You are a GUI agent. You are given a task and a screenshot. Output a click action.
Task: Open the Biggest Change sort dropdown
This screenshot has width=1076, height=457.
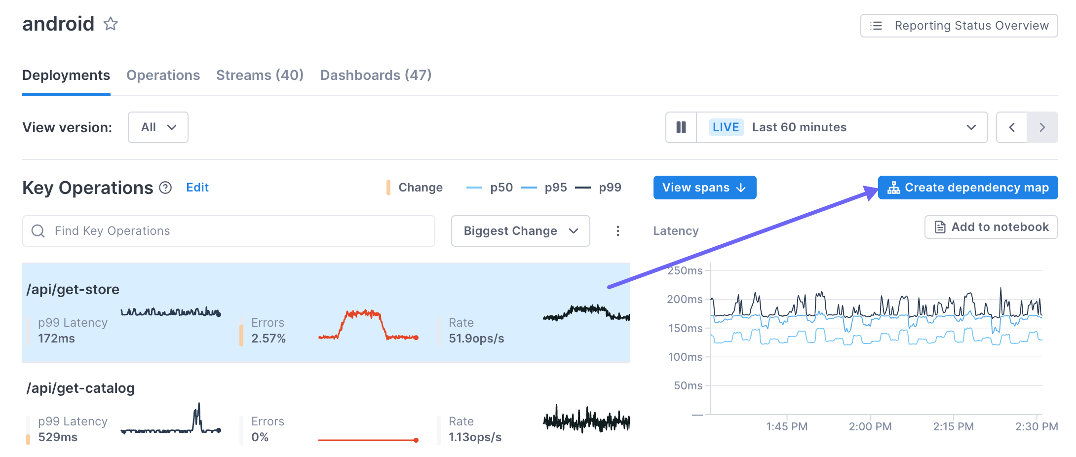pyautogui.click(x=520, y=230)
